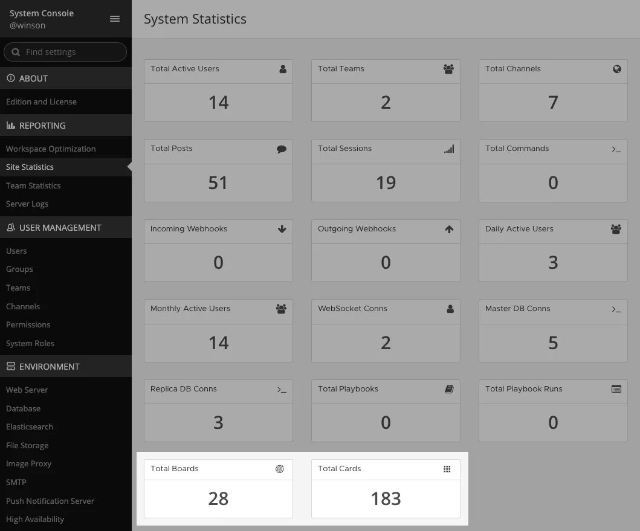
Task: Click the book icon on Total Playbooks card
Action: click(449, 389)
